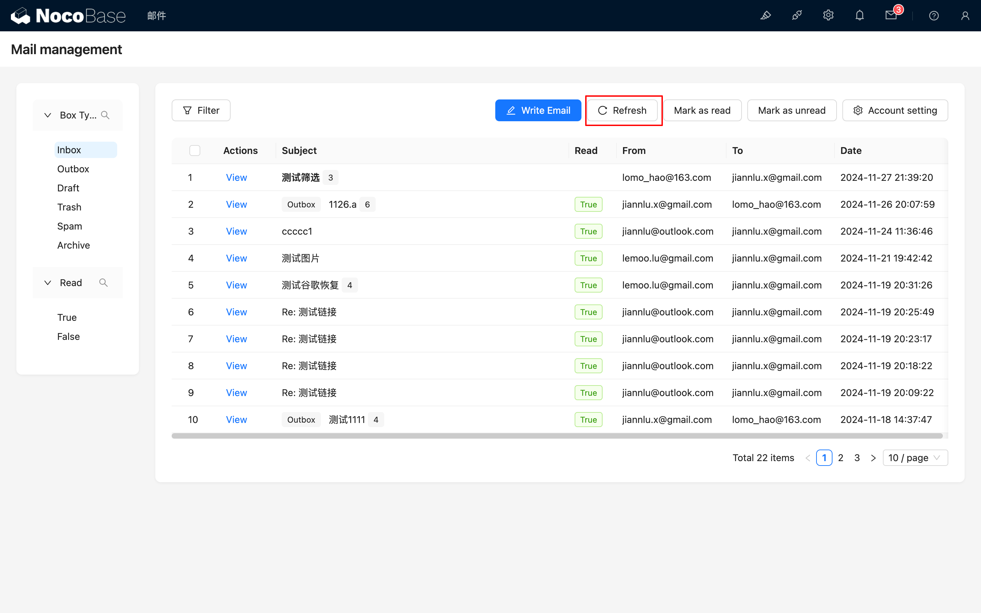
Task: Open mail icon with badge 3
Action: [x=891, y=16]
